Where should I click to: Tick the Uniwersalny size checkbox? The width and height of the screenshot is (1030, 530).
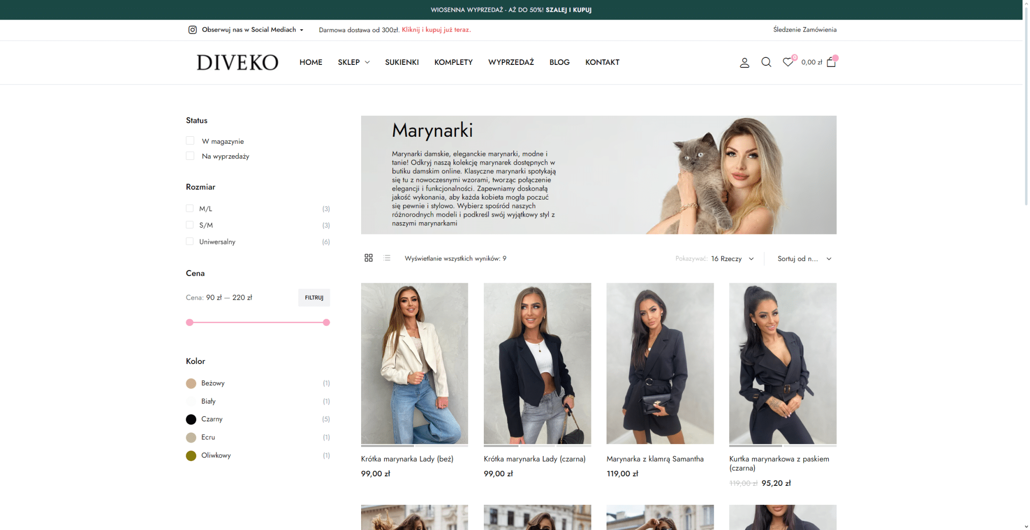[x=190, y=241]
